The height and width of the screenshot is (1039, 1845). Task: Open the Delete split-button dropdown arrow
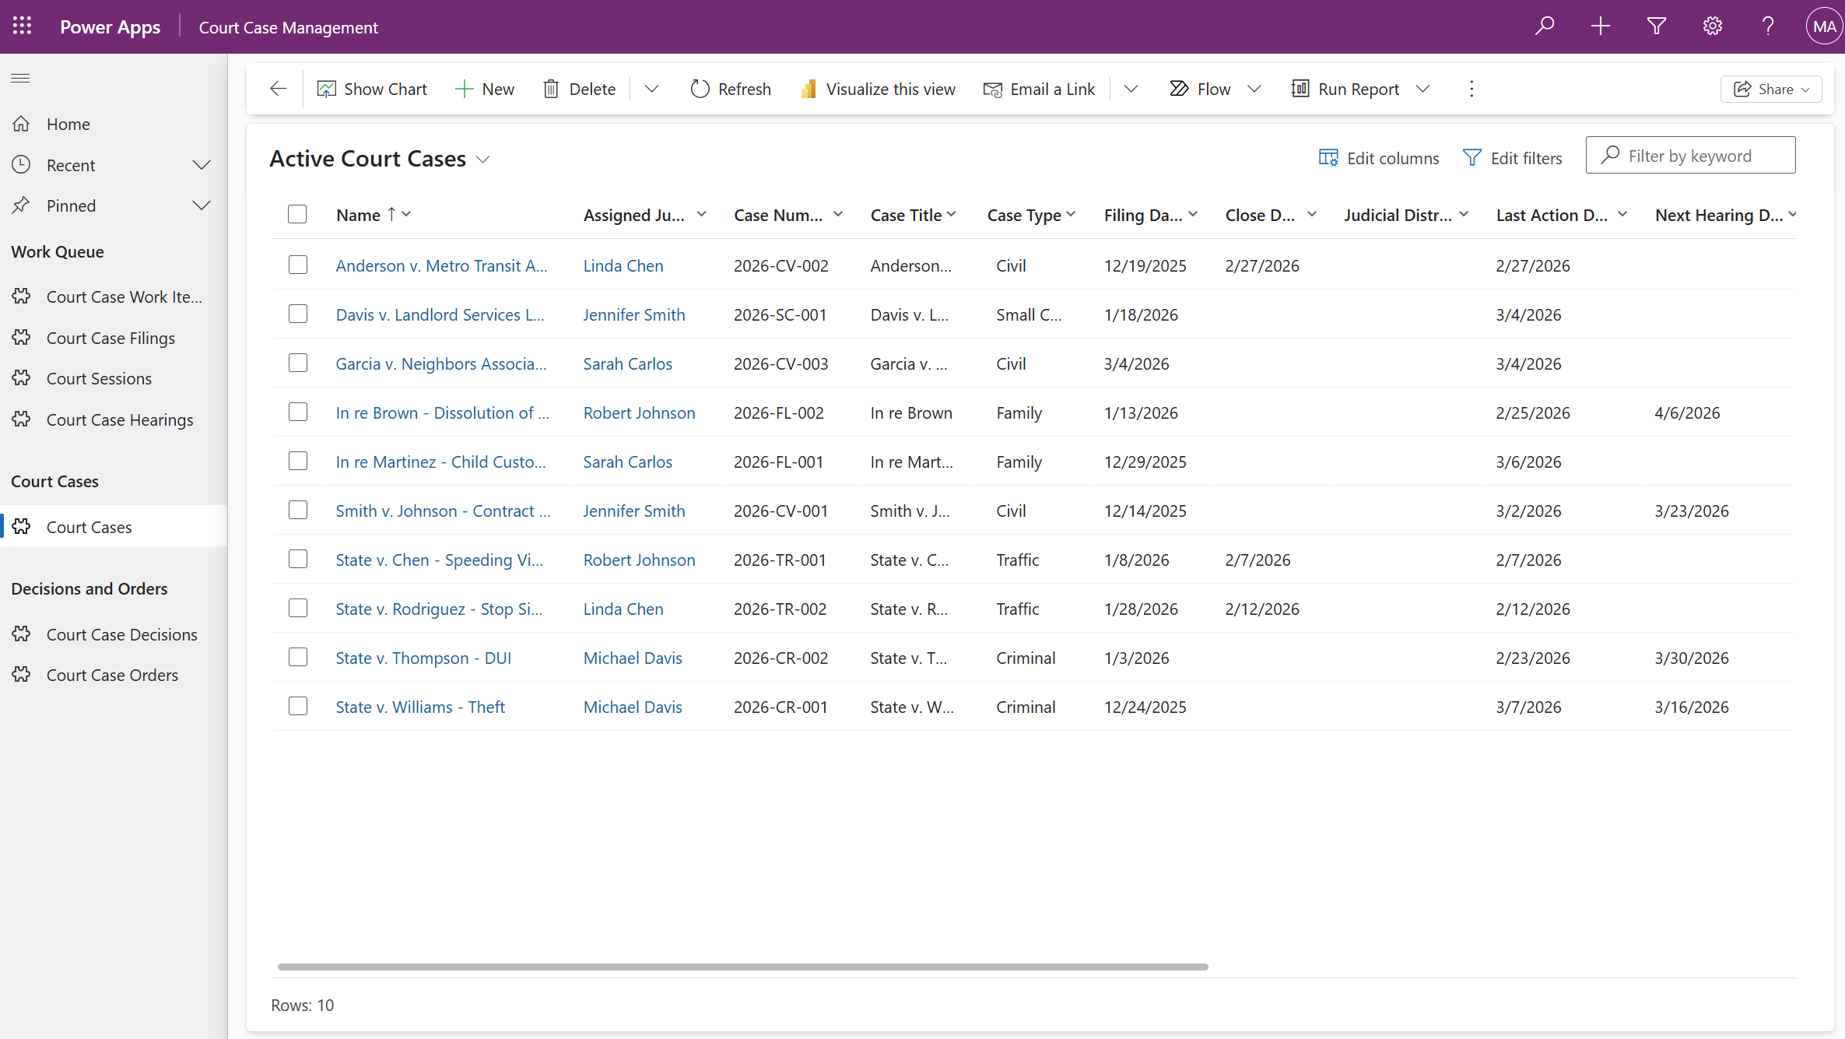coord(652,89)
